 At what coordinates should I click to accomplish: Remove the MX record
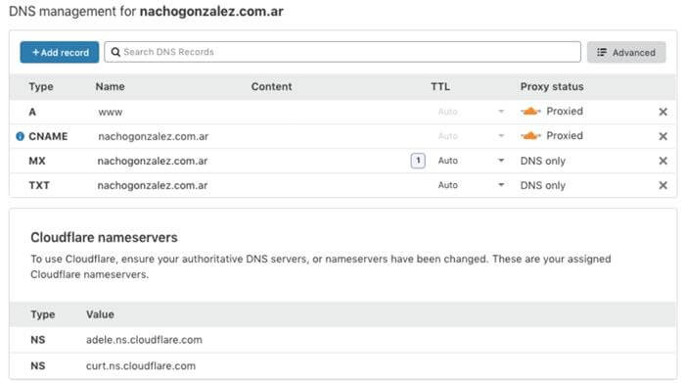[x=662, y=161]
